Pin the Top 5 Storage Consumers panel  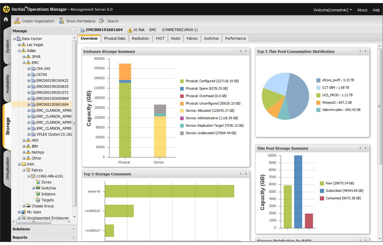tap(246, 174)
